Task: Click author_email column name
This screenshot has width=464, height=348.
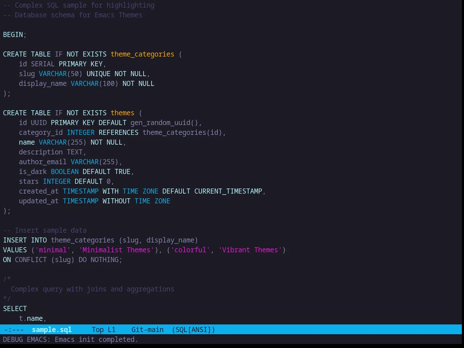Action: tap(43, 162)
